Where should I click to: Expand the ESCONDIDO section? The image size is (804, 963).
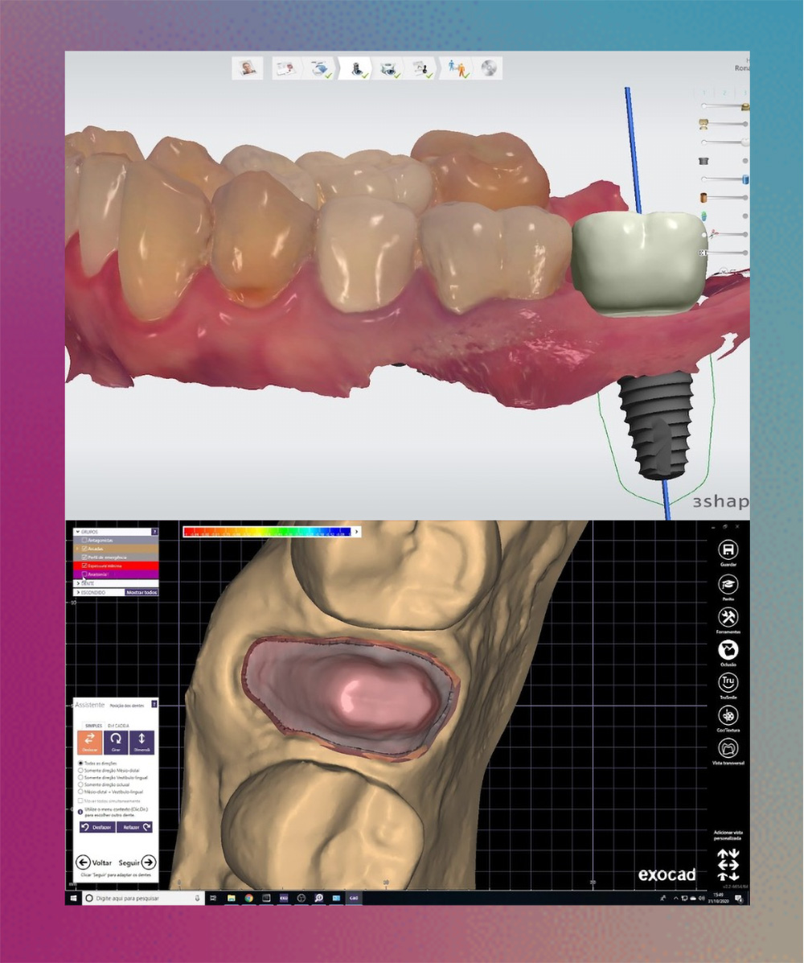pos(77,592)
